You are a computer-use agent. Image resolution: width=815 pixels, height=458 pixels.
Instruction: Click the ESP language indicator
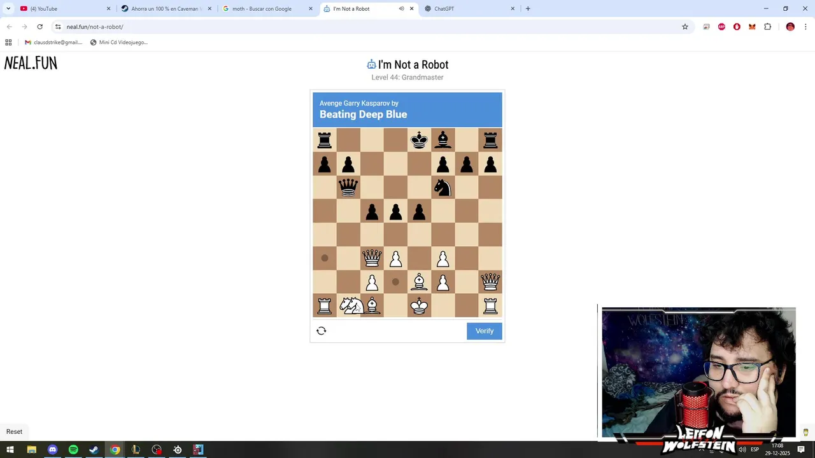[x=755, y=450]
